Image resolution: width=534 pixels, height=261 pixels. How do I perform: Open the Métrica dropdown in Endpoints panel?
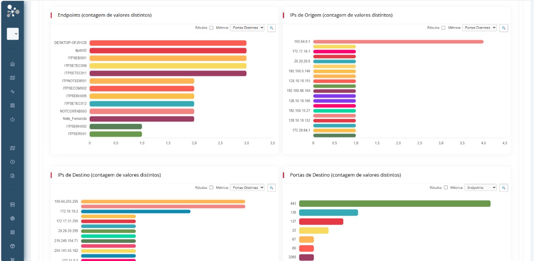[x=247, y=28]
